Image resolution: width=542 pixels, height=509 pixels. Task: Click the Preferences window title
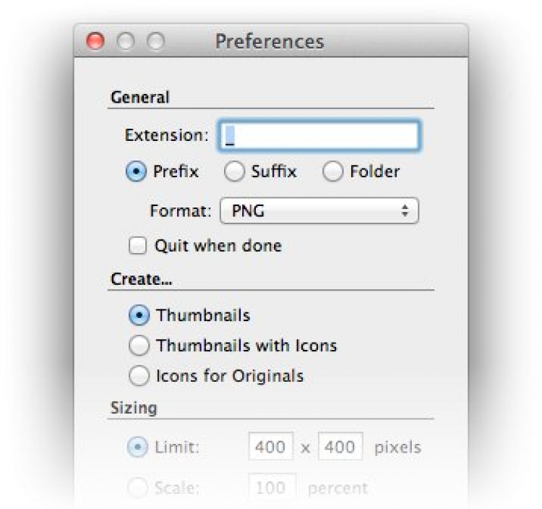click(x=270, y=41)
